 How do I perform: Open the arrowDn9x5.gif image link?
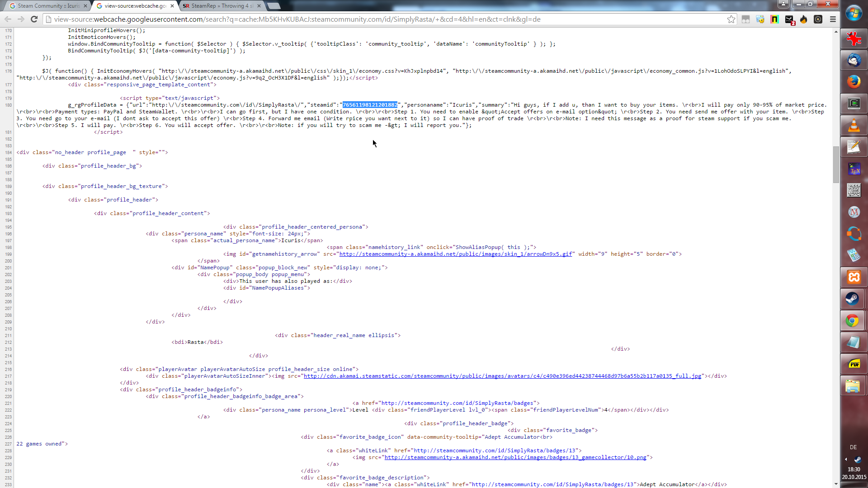[x=455, y=254]
